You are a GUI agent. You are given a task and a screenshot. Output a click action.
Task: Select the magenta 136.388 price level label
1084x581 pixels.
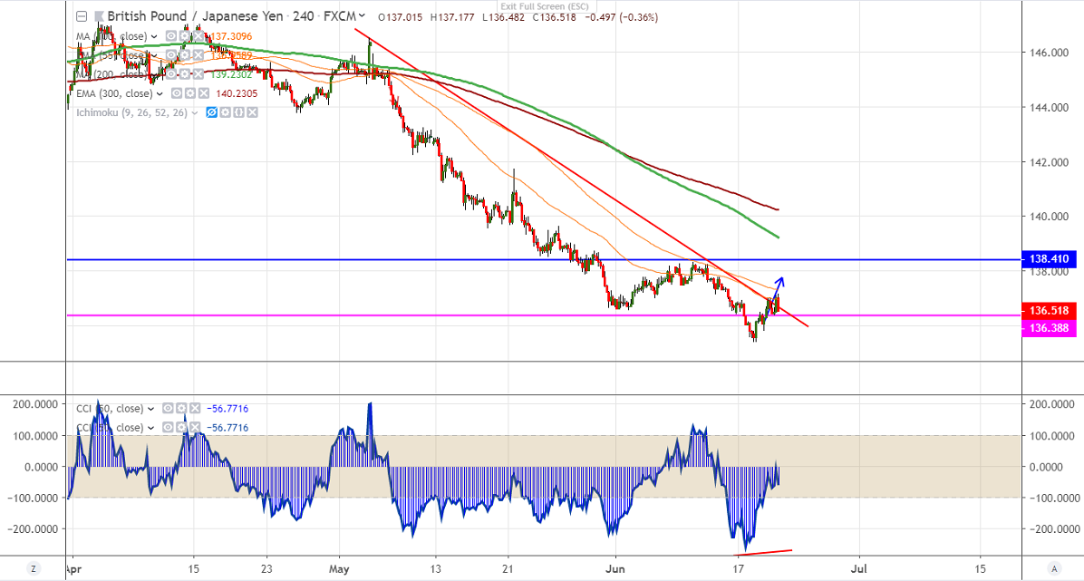(1049, 328)
